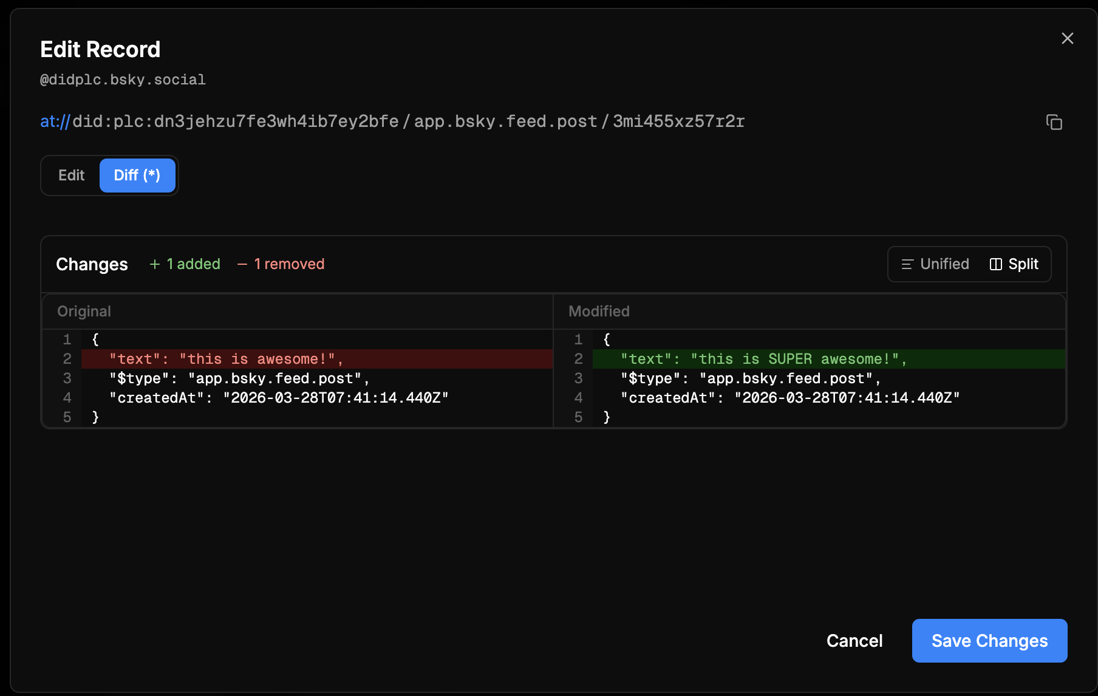Click the 3mi455xz57r2r record key

click(x=678, y=121)
